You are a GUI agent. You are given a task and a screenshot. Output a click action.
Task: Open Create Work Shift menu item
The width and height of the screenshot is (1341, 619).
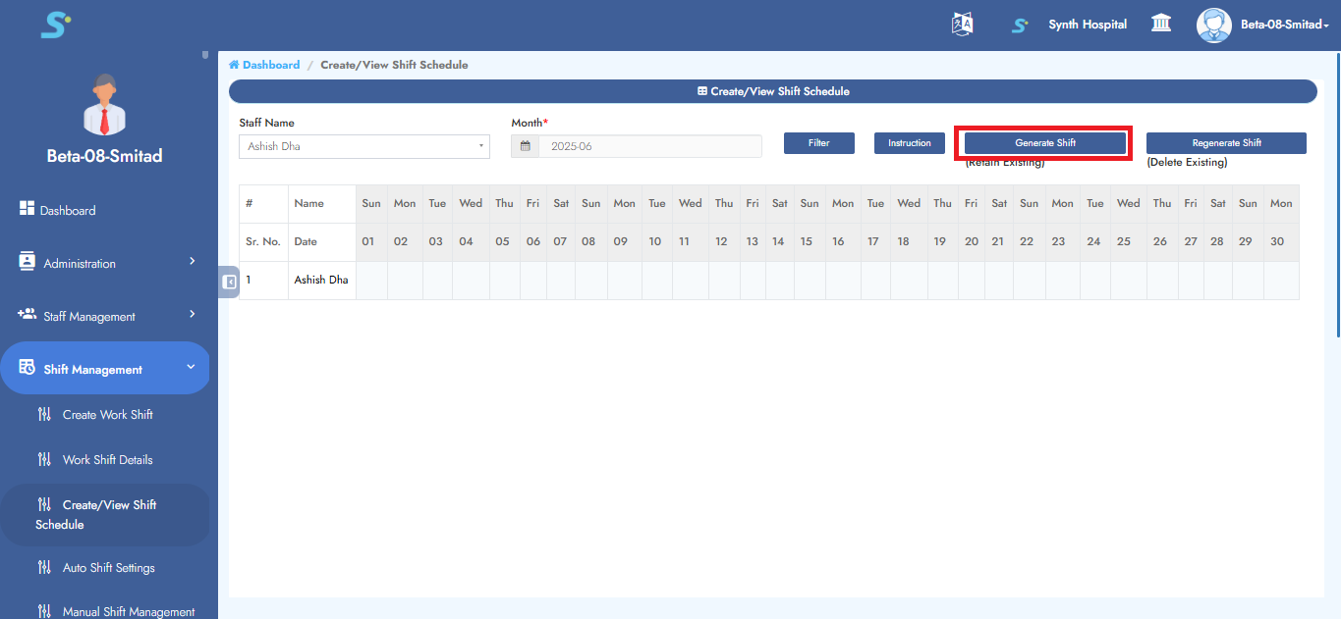coord(107,414)
